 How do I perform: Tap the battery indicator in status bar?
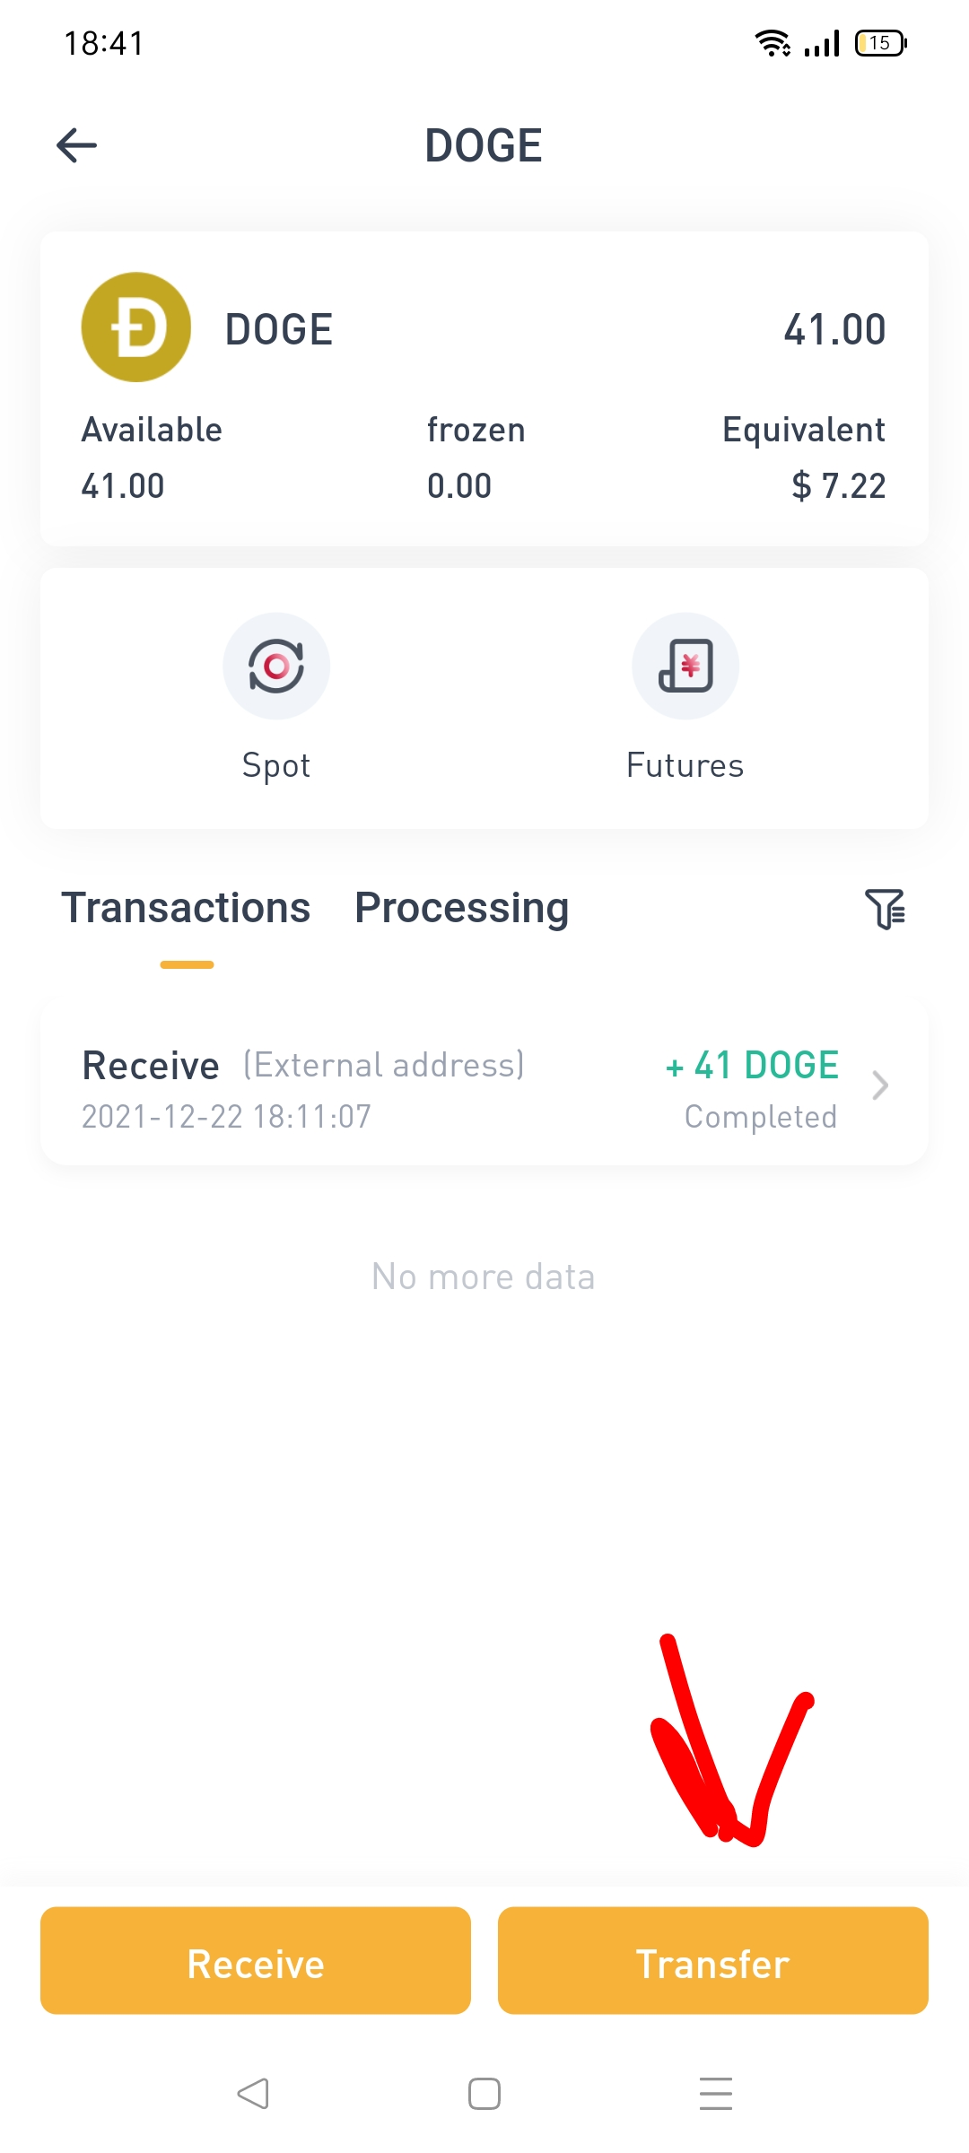(x=881, y=43)
